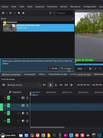The image size is (103, 138).
Task: Collapse the V2 track
Action: tap(5, 98)
